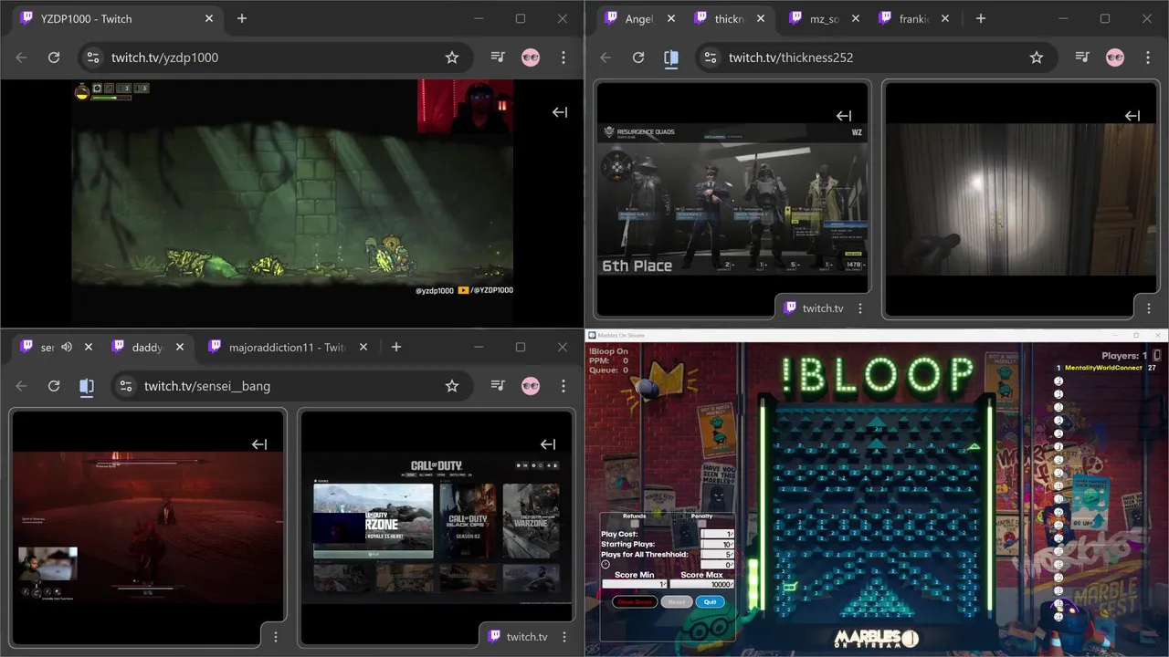
Task: Open Chrome menu in the thickness252 window
Action: [x=1148, y=57]
